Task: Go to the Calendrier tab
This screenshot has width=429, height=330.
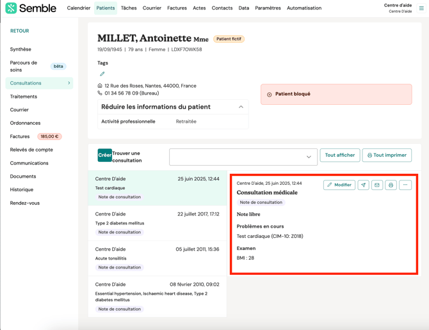Action: [x=79, y=8]
